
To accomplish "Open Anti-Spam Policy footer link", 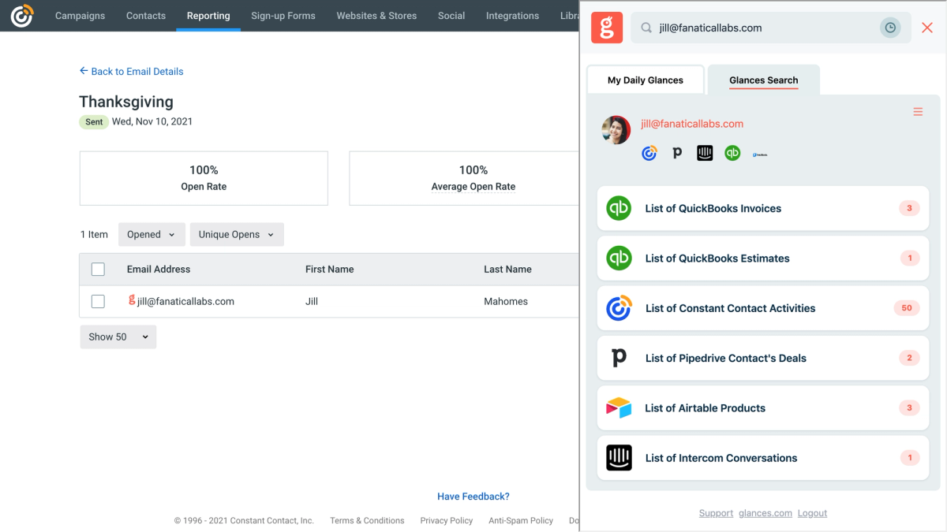I will (521, 520).
